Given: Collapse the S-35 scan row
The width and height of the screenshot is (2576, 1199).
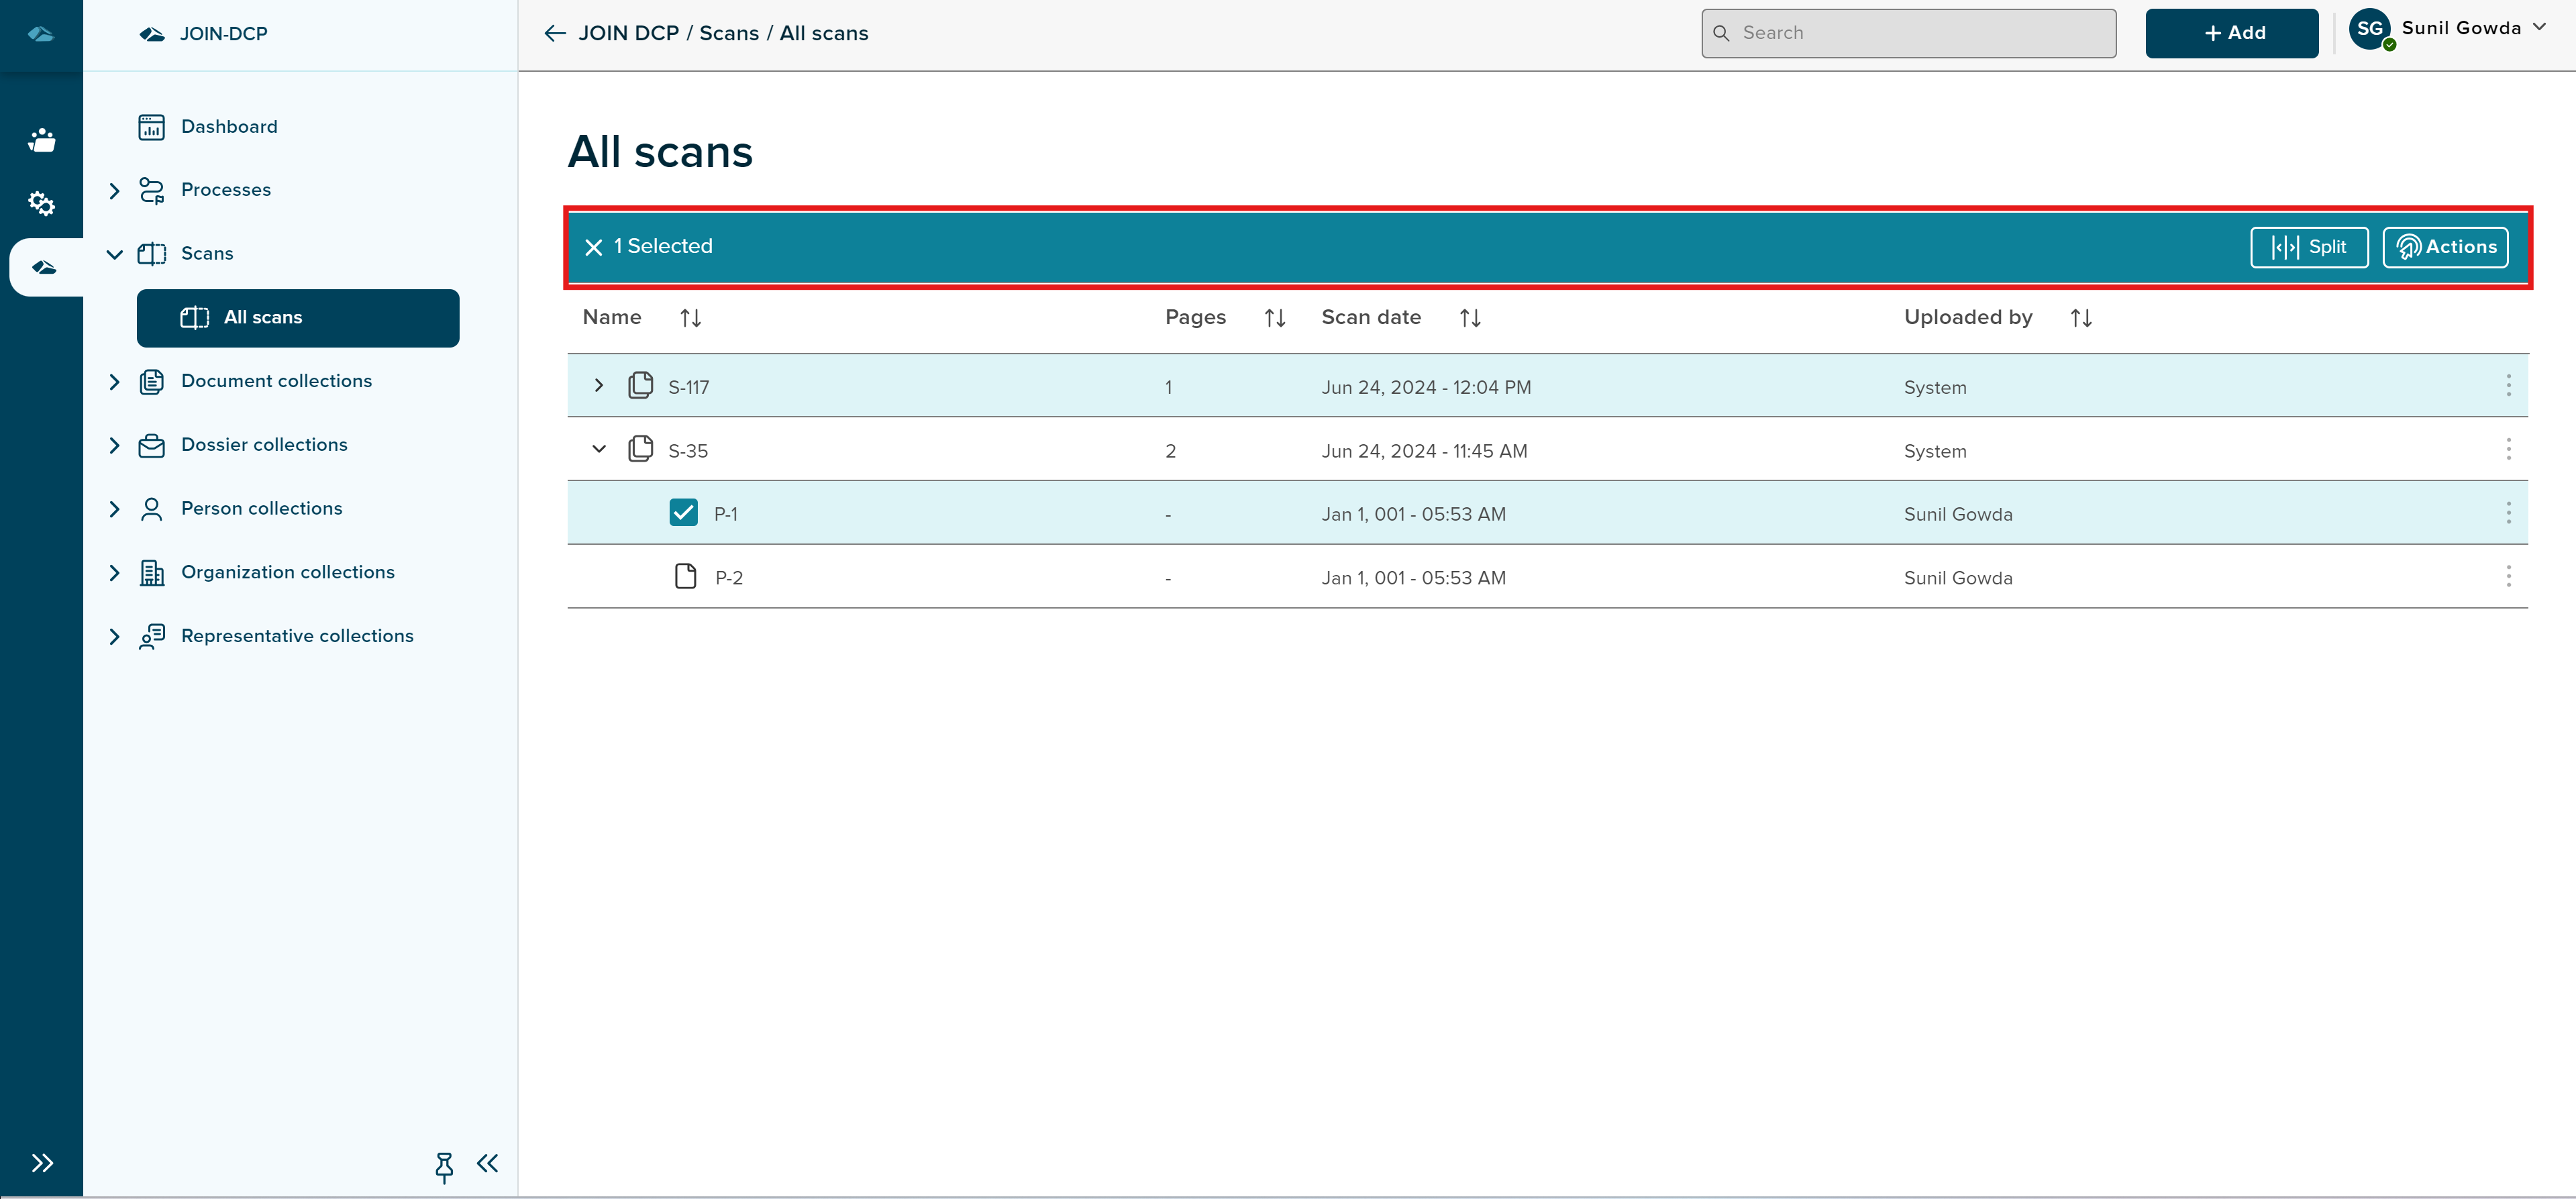Looking at the screenshot, I should (599, 449).
